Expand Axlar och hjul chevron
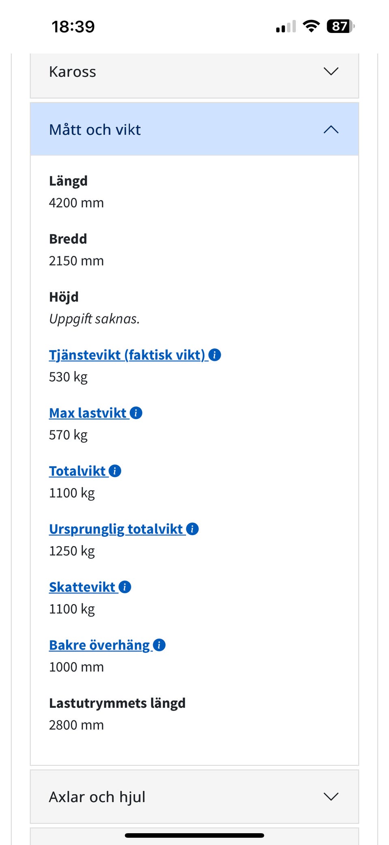Viewport: 389px width, 845px height. (x=331, y=797)
